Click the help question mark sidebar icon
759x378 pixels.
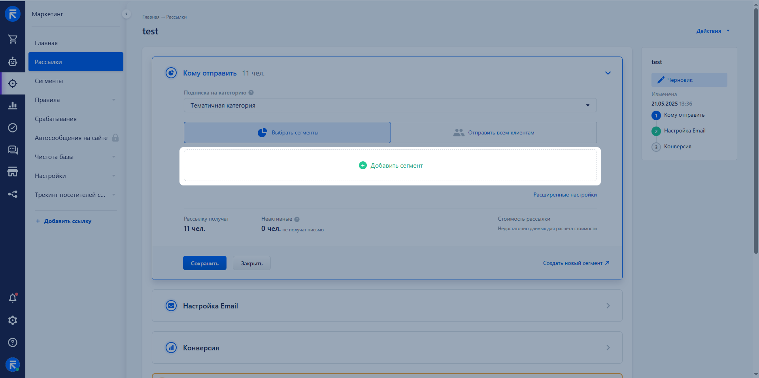coord(13,342)
